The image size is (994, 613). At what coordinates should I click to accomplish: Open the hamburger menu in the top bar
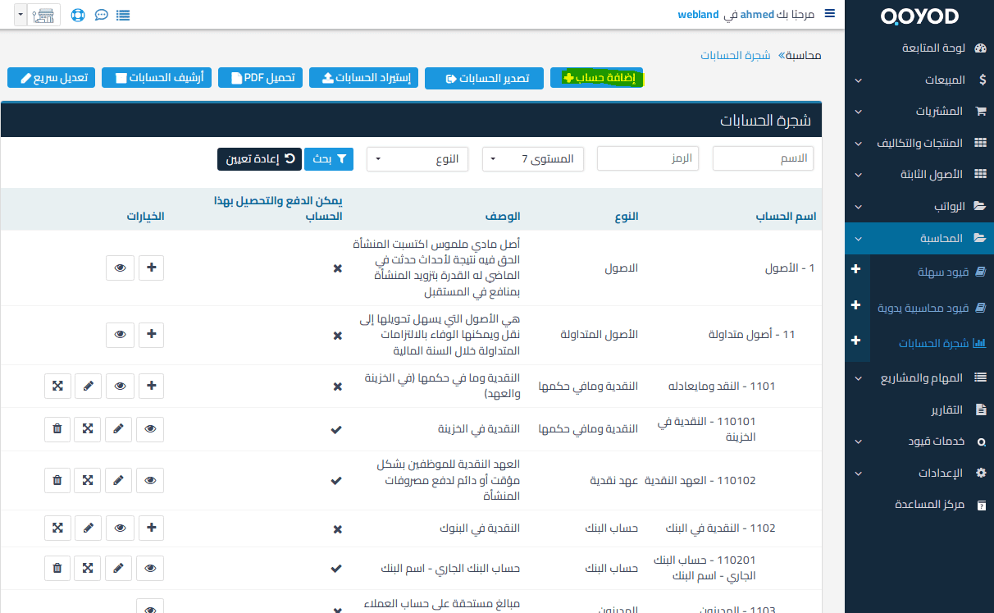830,13
